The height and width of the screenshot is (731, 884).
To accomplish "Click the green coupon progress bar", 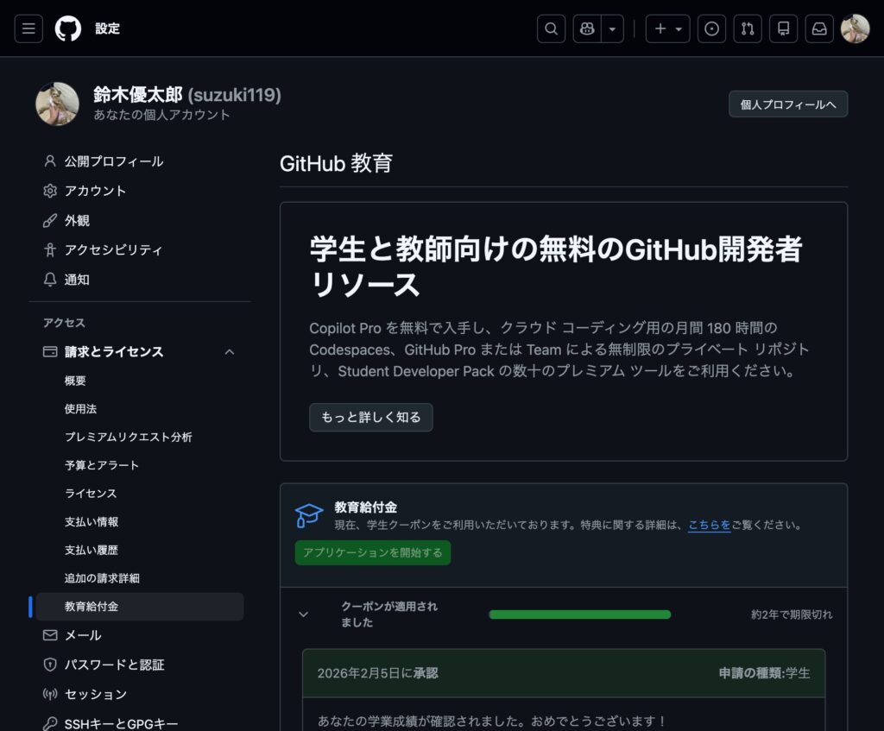I will pyautogui.click(x=579, y=614).
